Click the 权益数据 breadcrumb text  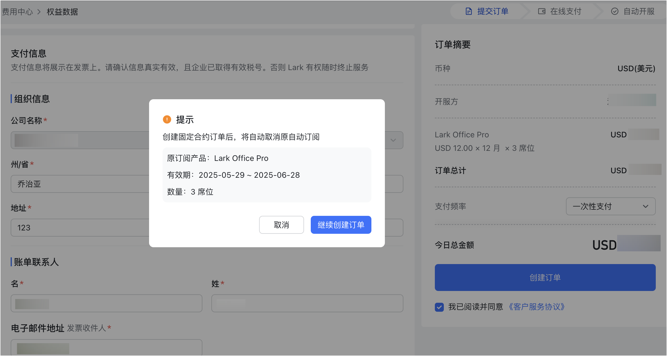point(62,12)
